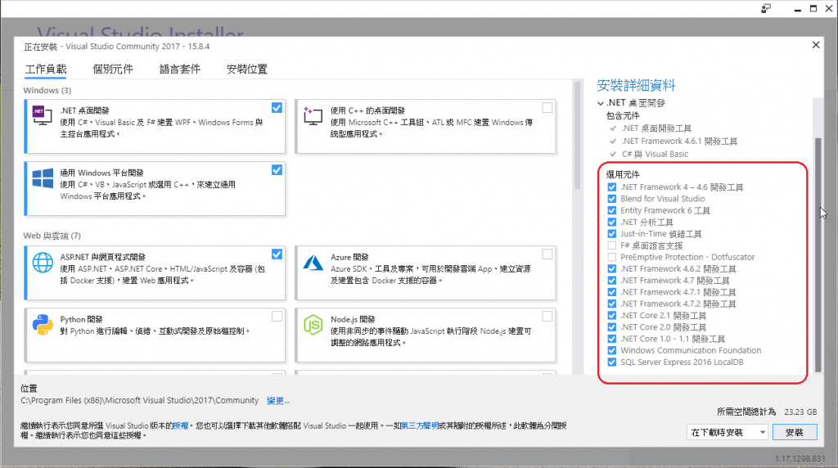The height and width of the screenshot is (468, 838).
Task: Switch to the 安裝位置 tab
Action: pos(247,69)
